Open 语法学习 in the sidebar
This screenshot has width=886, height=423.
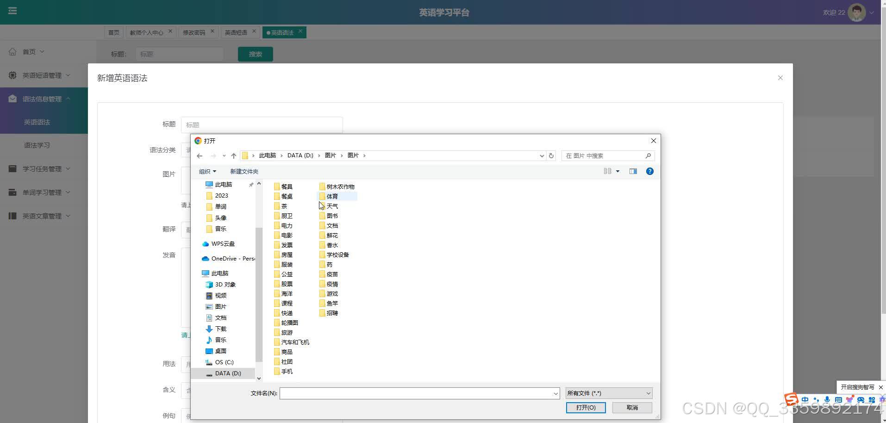coord(37,145)
